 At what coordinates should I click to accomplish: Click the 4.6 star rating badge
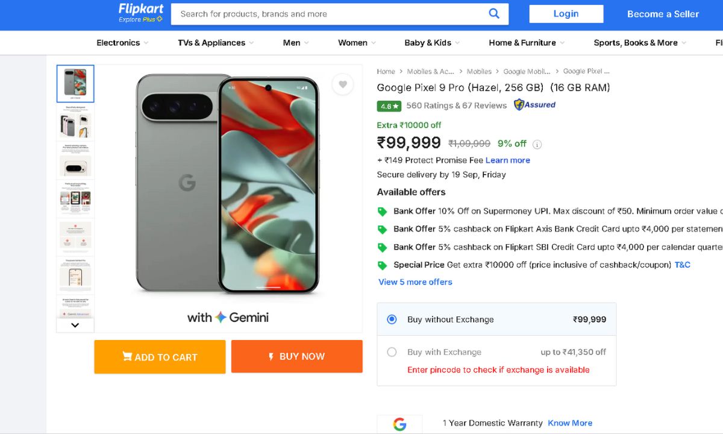coord(389,106)
